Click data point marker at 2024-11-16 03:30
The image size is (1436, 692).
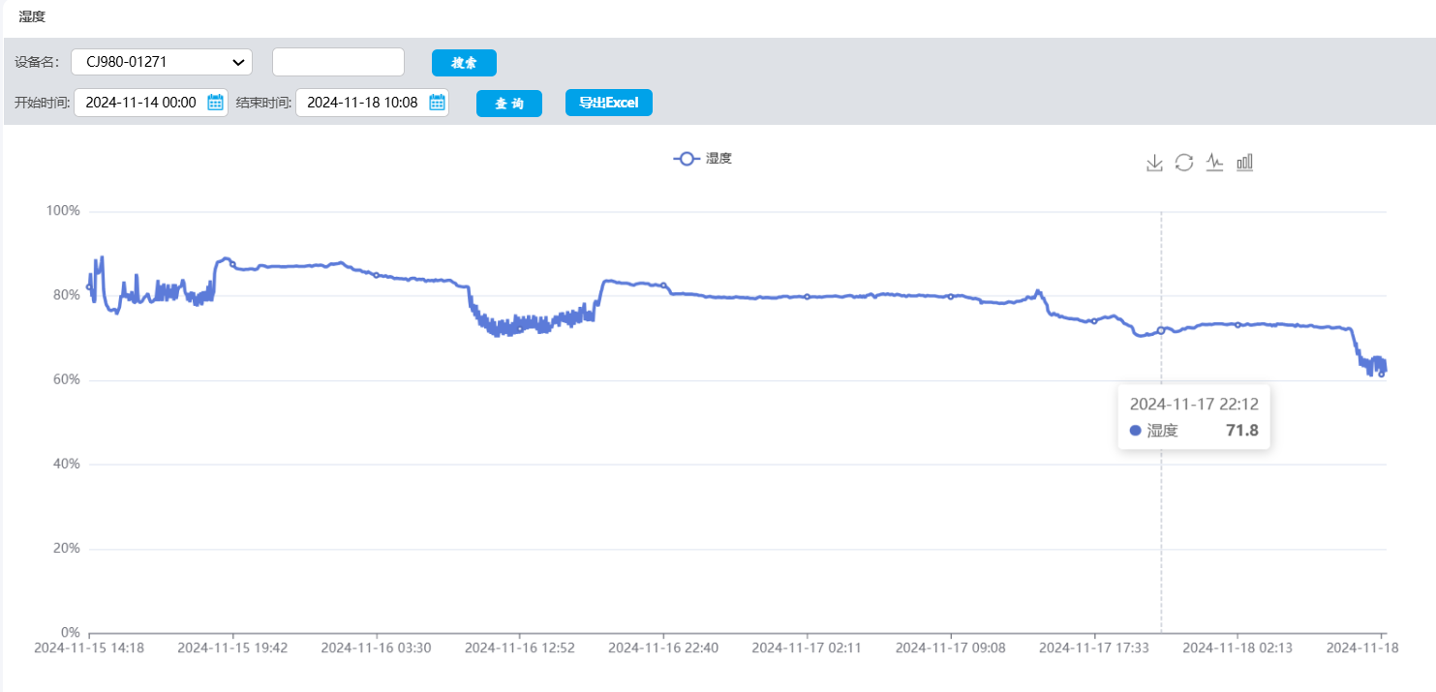[x=377, y=275]
